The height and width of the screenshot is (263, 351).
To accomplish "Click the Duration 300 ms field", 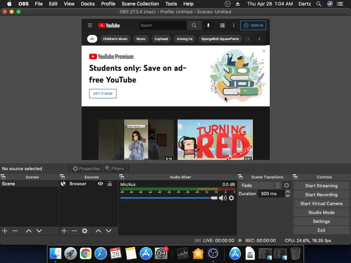I will click(271, 194).
